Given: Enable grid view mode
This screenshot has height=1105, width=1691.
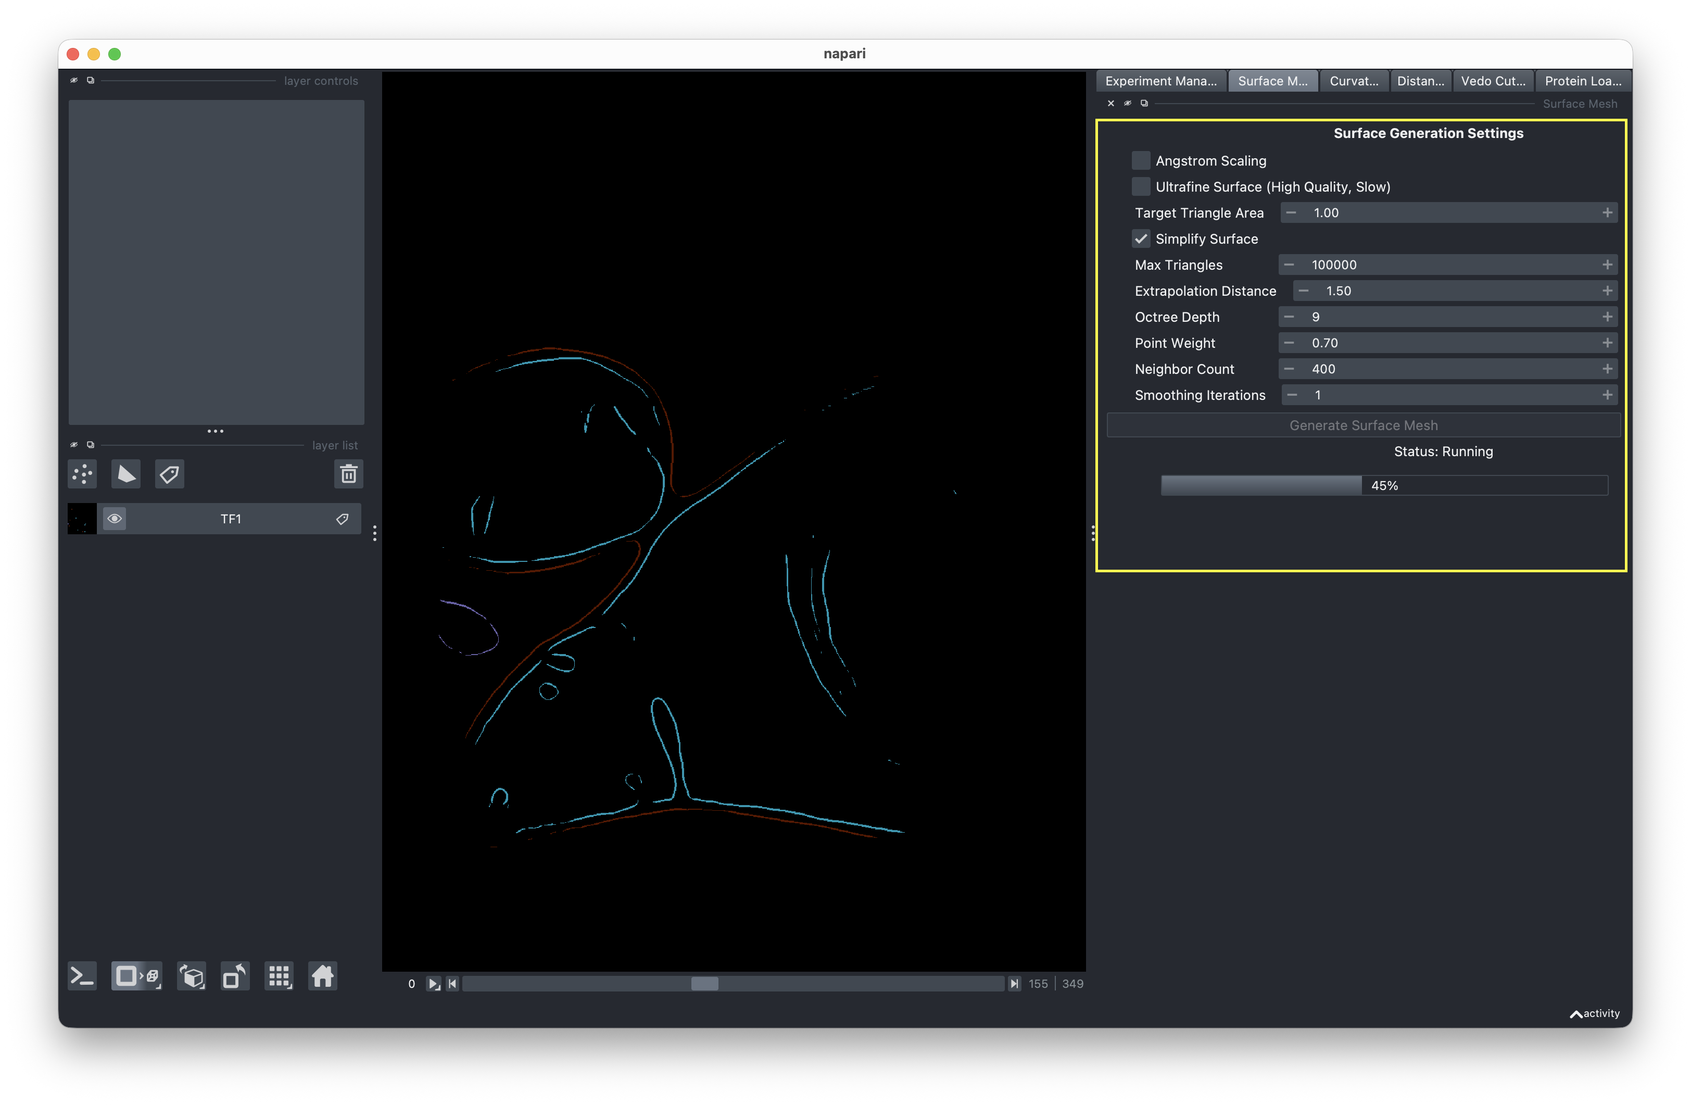Looking at the screenshot, I should pyautogui.click(x=279, y=976).
